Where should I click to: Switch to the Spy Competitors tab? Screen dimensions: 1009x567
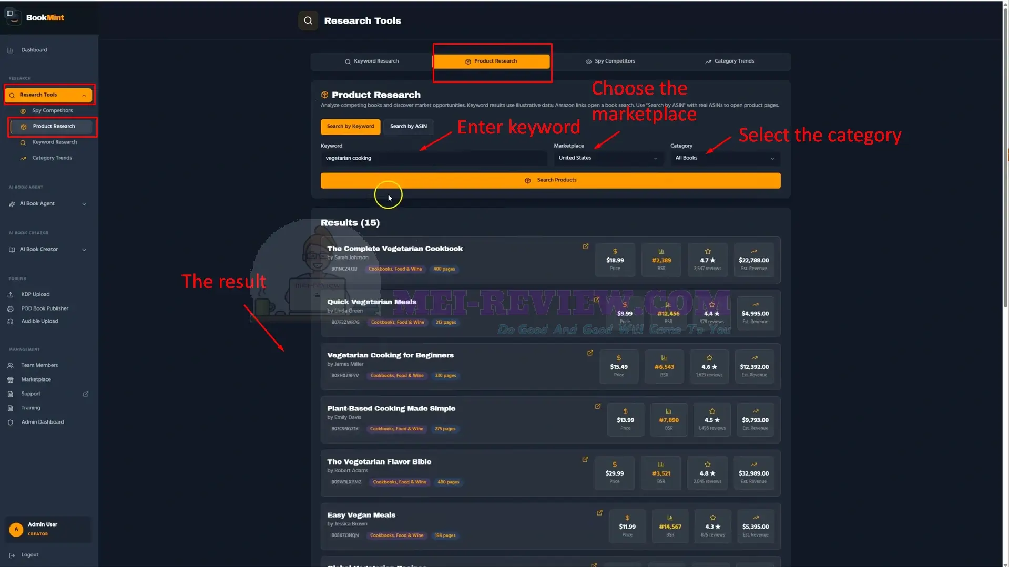(x=610, y=61)
